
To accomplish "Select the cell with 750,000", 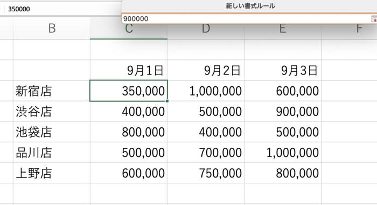I will [x=206, y=173].
